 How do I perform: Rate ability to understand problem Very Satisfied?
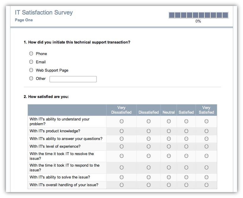(206, 121)
